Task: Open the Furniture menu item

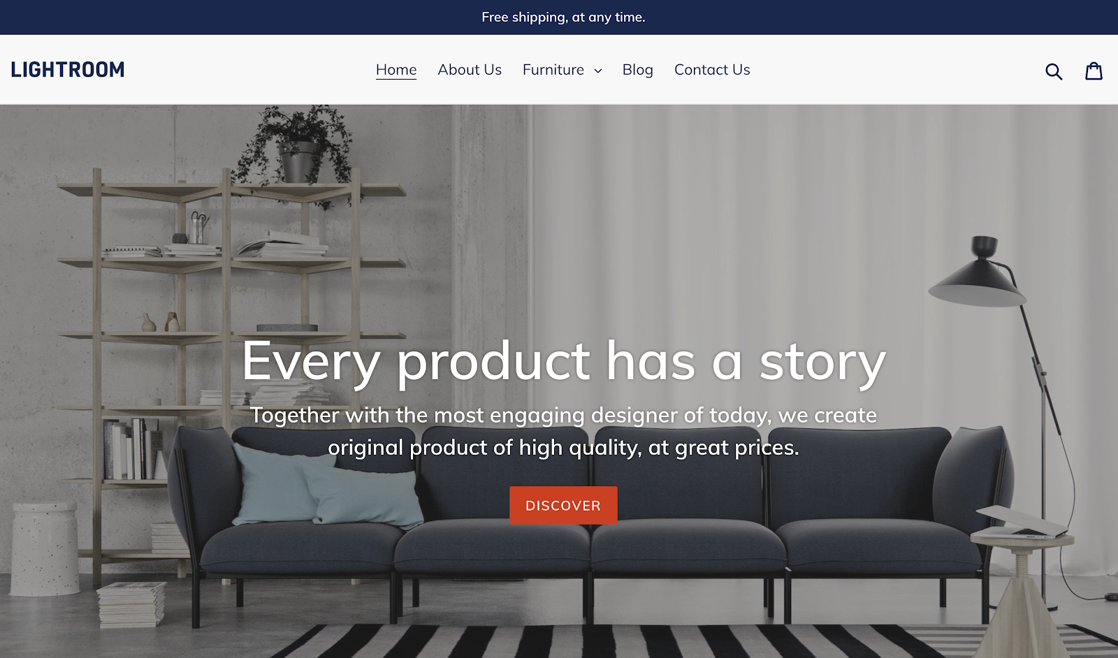Action: pyautogui.click(x=553, y=70)
